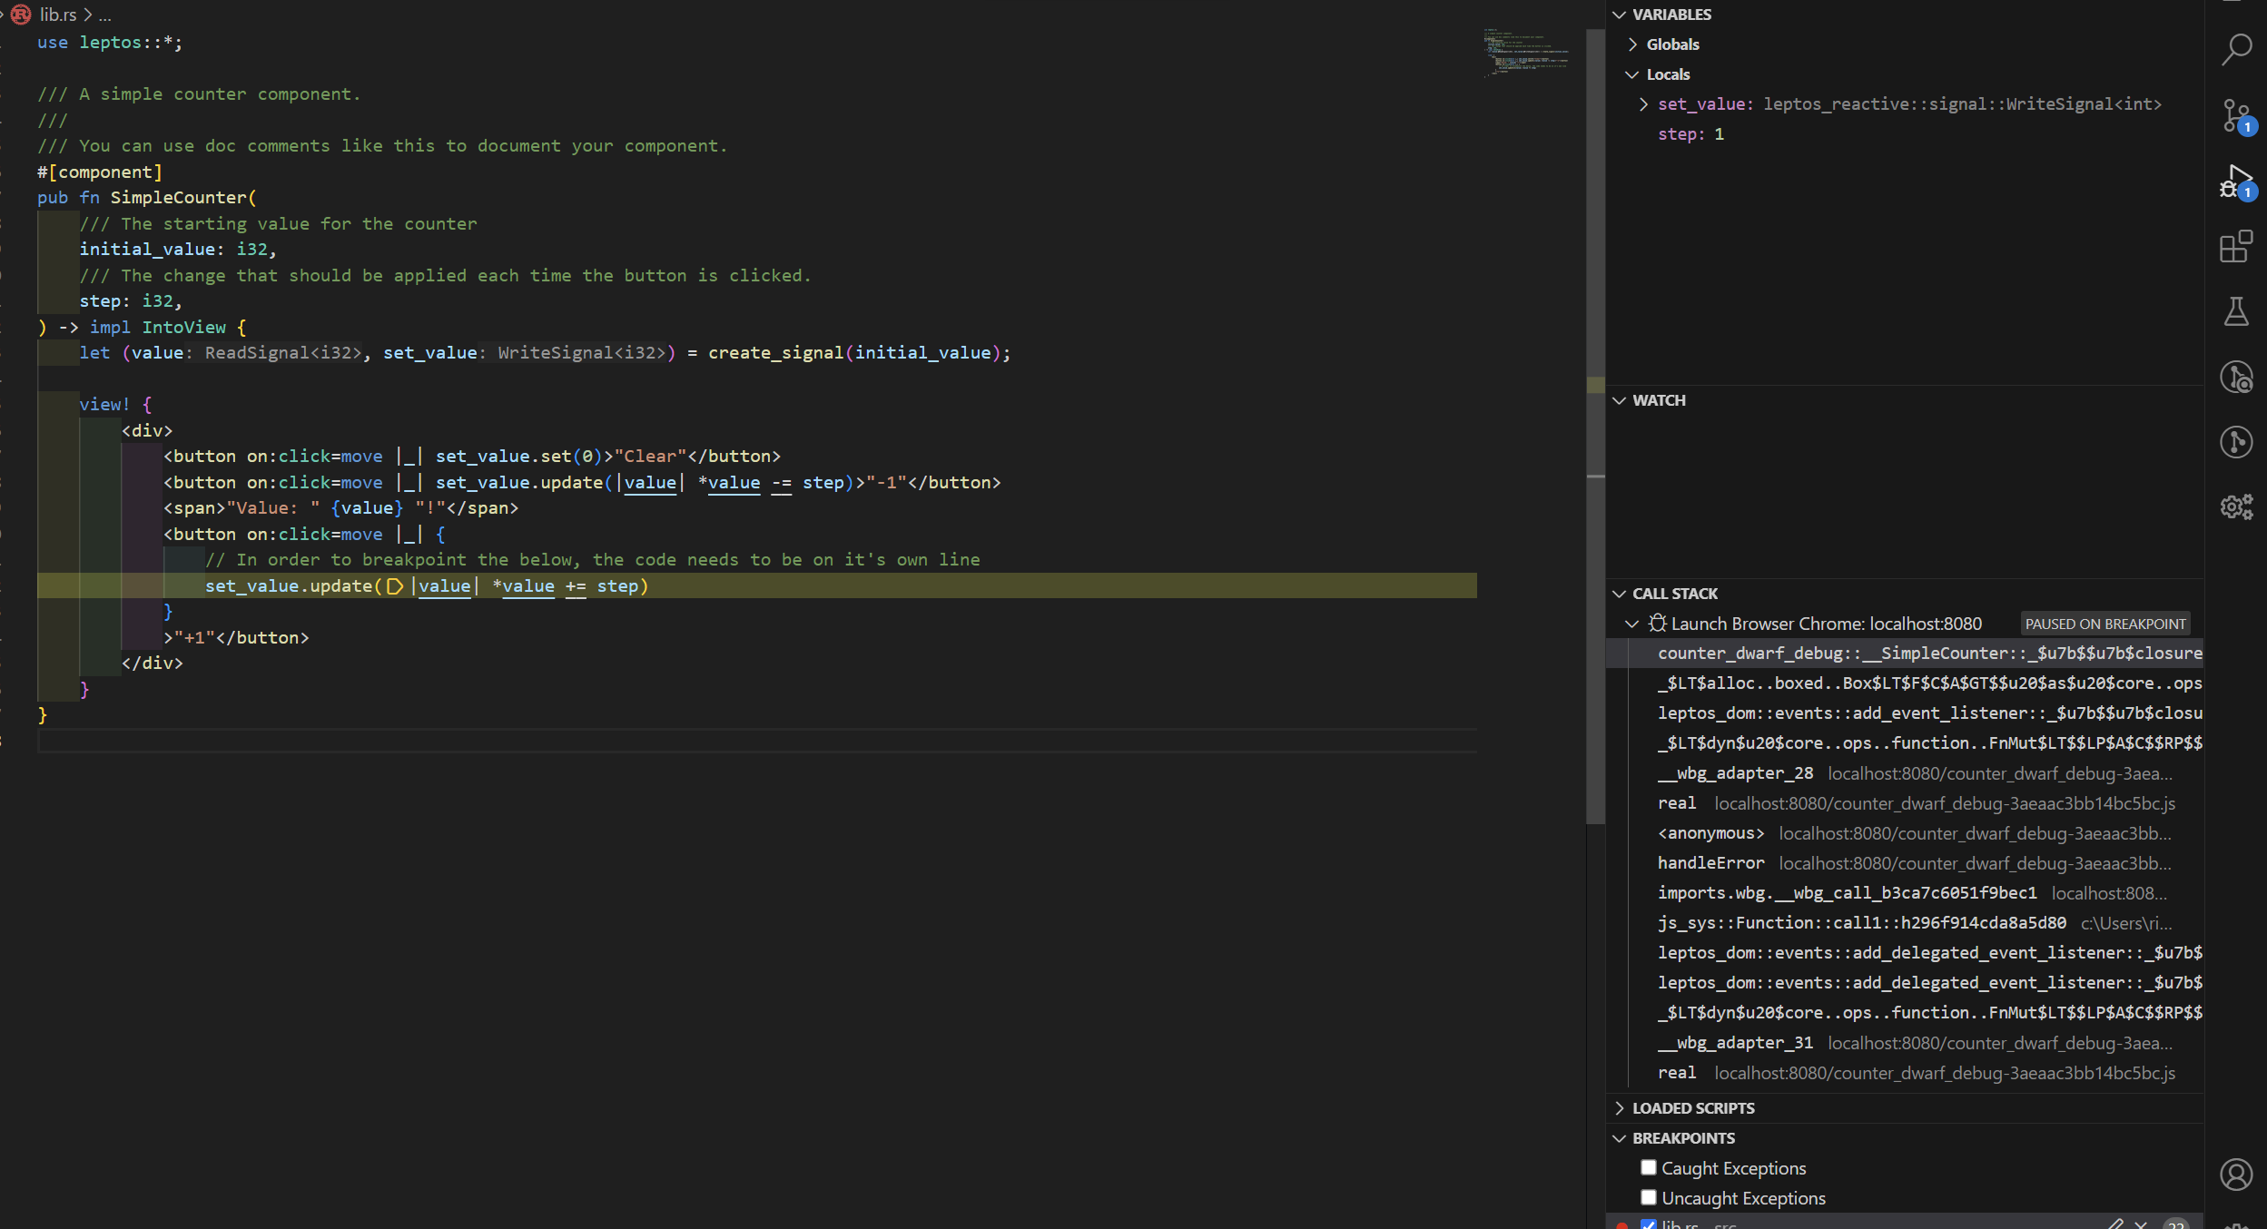2267x1229 pixels.
Task: Toggle Caught Exceptions breakpoint checkbox
Action: click(x=1648, y=1167)
